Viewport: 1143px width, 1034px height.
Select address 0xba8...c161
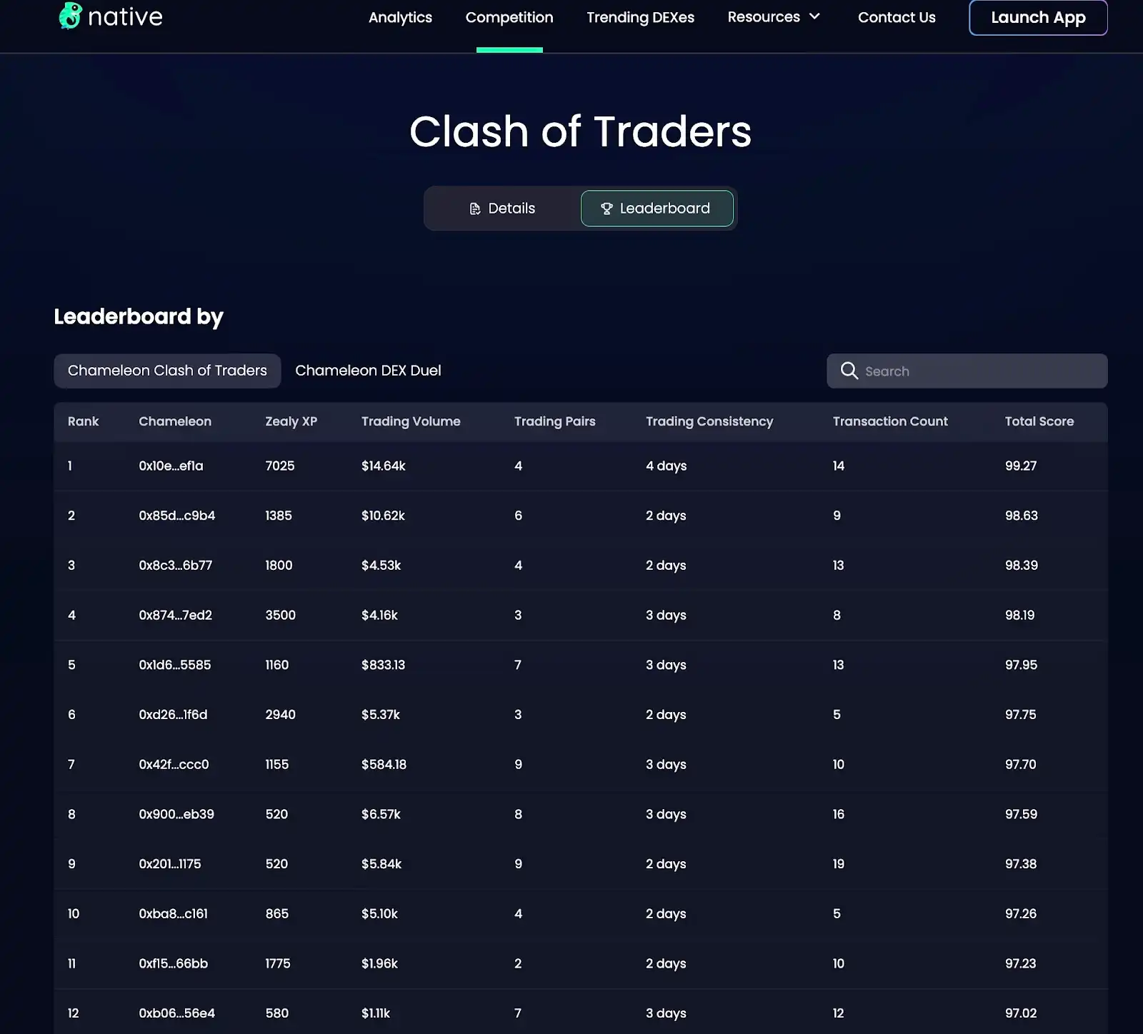coord(174,913)
